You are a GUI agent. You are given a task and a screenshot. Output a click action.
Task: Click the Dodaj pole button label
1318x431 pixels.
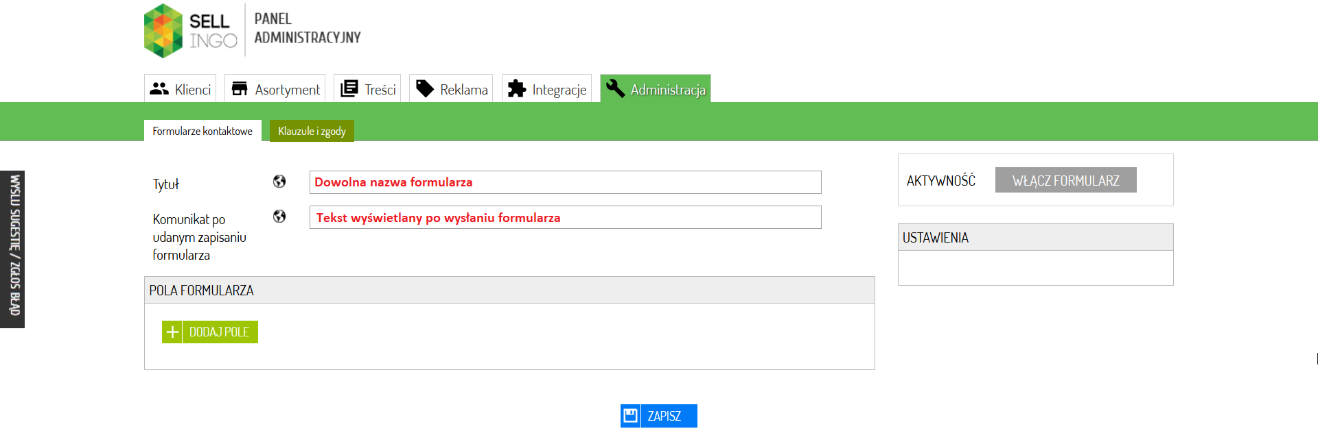pos(220,332)
